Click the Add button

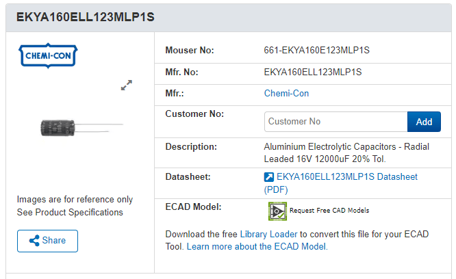pyautogui.click(x=424, y=122)
